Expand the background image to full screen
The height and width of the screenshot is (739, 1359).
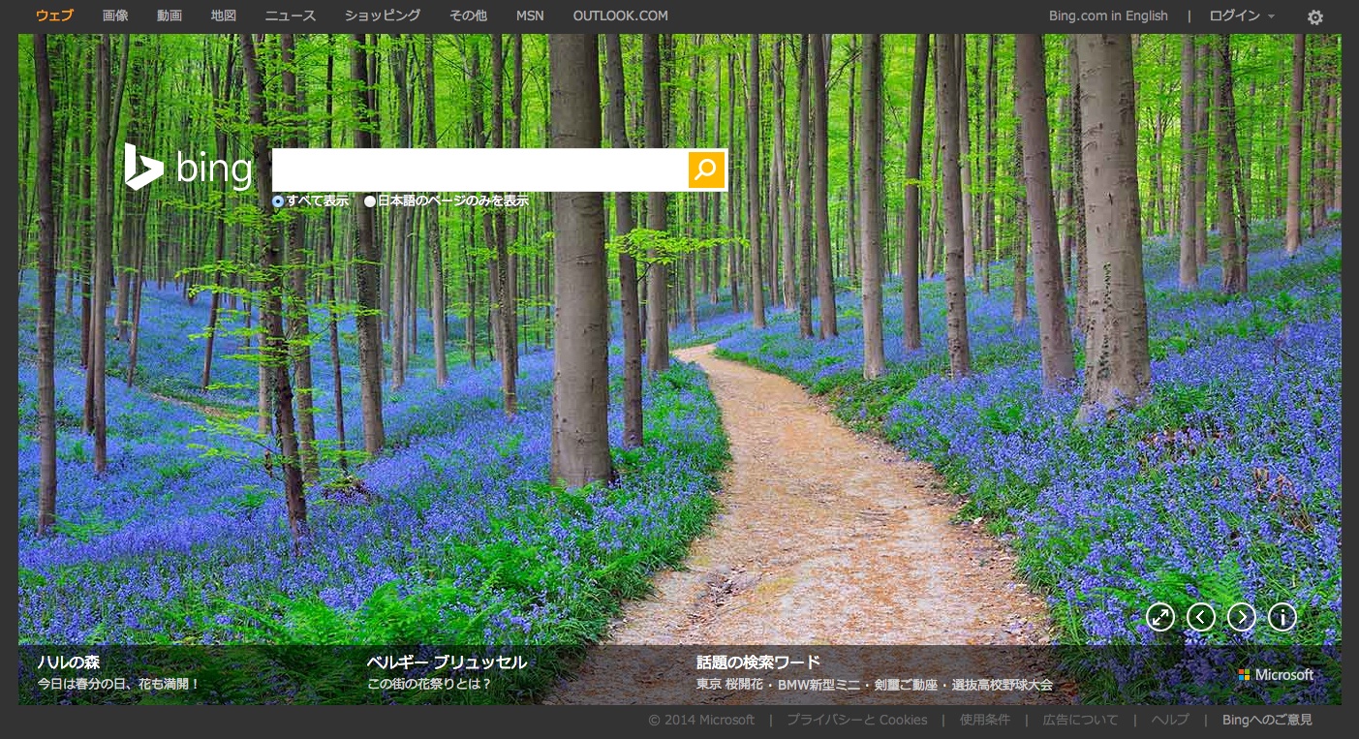(x=1160, y=617)
